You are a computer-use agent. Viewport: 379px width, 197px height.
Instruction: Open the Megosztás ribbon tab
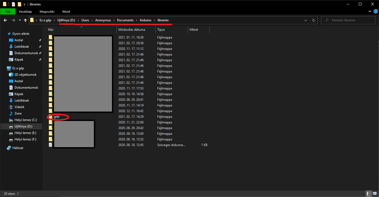tap(47, 12)
